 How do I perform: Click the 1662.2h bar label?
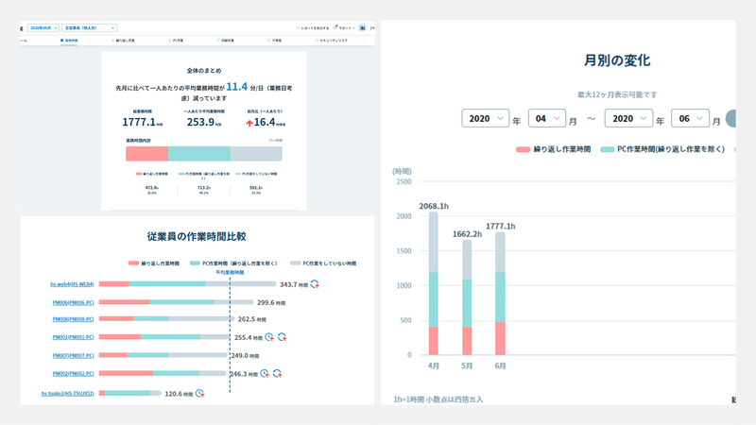(x=467, y=234)
